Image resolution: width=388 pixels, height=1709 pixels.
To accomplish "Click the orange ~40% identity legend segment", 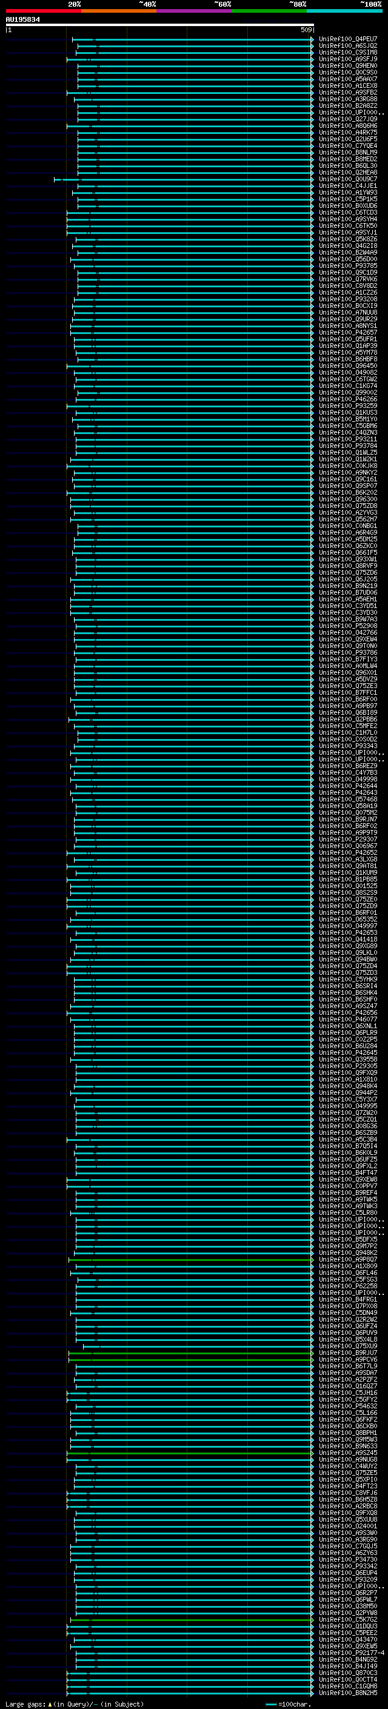I will [119, 11].
